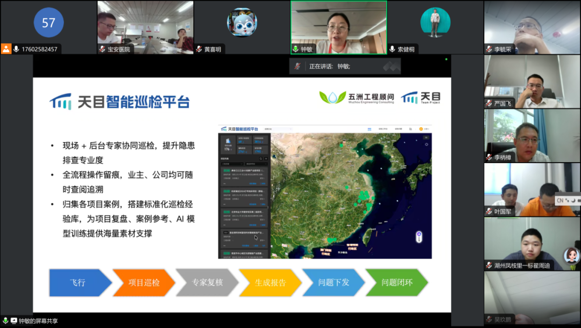Image resolution: width=581 pixels, height=328 pixels.
Task: Select the blue 57 avatar participant tile
Action: [48, 27]
